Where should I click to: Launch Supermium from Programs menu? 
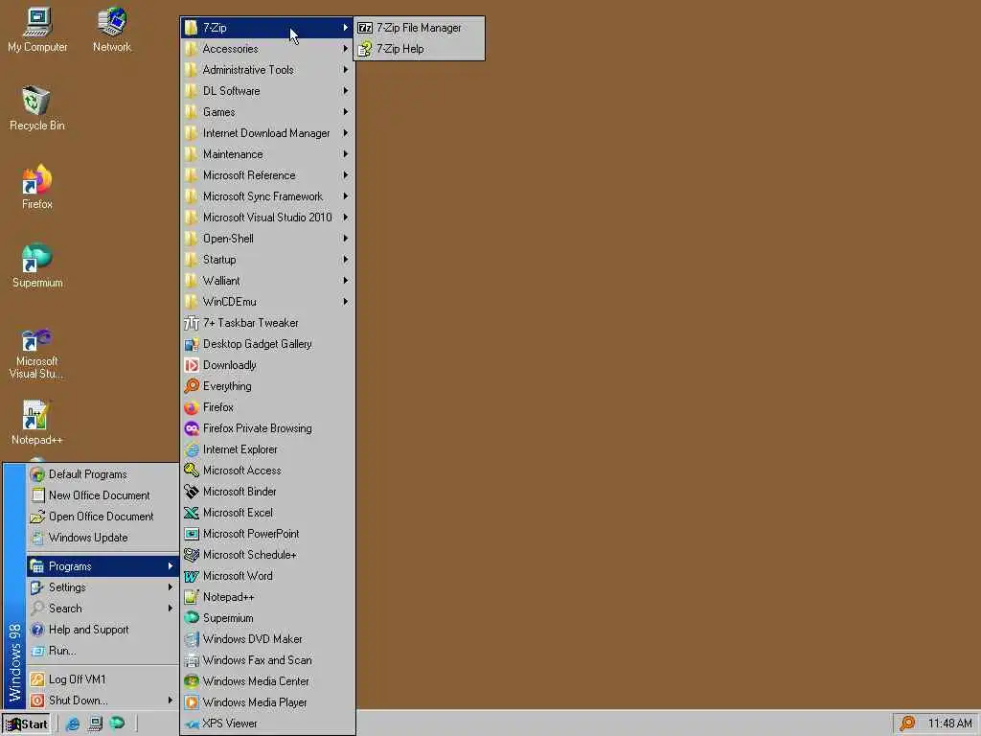click(267, 618)
